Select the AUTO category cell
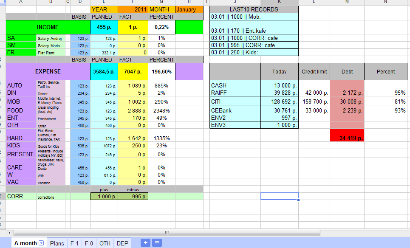The width and height of the screenshot is (410, 248). tap(21, 85)
